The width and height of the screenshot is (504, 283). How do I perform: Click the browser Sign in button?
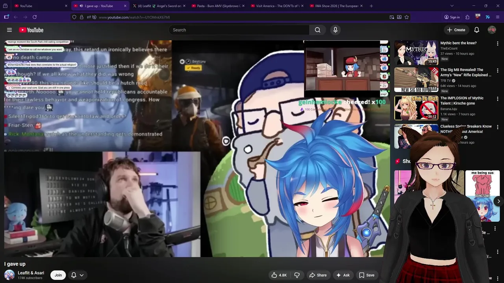coord(452,17)
